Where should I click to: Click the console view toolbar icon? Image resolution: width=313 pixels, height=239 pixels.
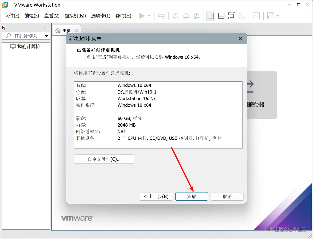coord(256,16)
